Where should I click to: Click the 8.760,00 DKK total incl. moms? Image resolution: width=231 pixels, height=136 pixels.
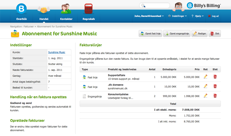[192, 121]
